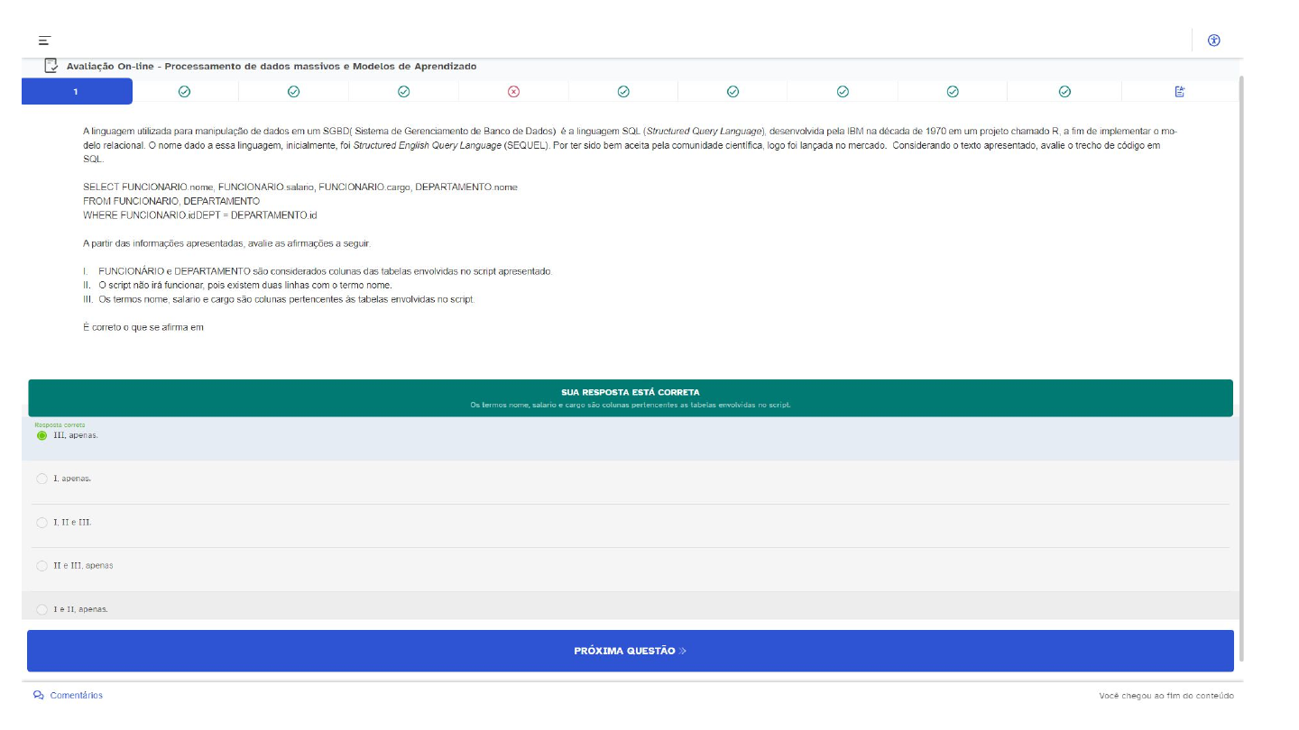Jump to question 10 checkmark
The image size is (1299, 730).
(x=1064, y=91)
